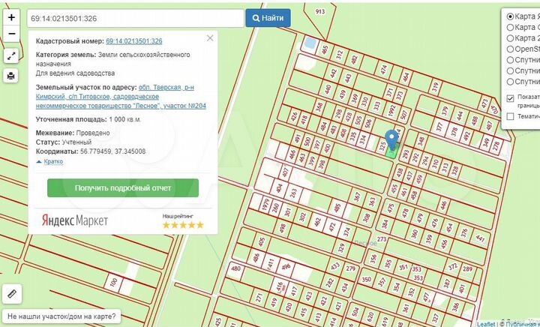This screenshot has height=327, width=540.
Task: Zoom out the map with minus button
Action: pyautogui.click(x=11, y=34)
